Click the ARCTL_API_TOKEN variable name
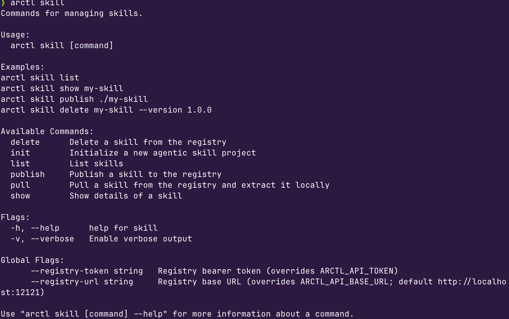This screenshot has height=319, width=509. (x=357, y=271)
